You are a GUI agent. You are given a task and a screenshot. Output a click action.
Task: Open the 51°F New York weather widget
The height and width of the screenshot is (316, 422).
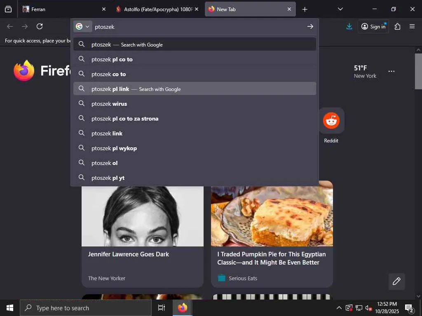point(365,72)
